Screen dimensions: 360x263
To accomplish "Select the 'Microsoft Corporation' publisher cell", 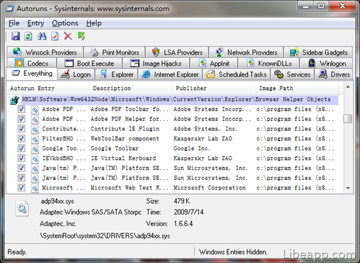I will click(210, 187).
